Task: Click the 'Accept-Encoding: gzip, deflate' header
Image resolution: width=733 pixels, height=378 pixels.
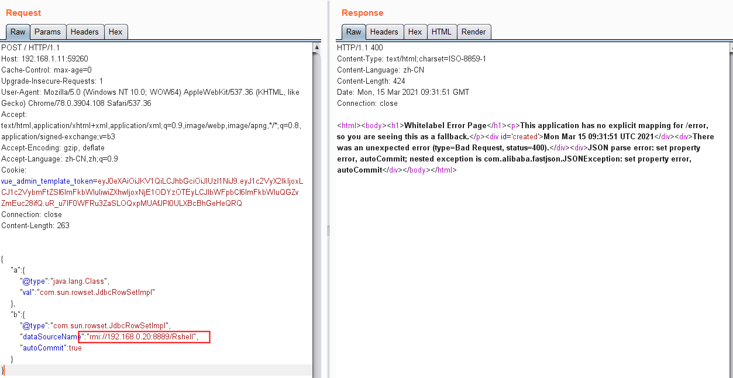Action: click(53, 148)
